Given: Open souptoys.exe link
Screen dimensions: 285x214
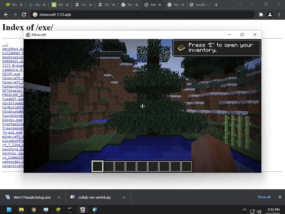Looking at the screenshot, I should pos(13,149).
